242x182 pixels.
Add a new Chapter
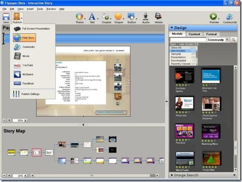[x=106, y=16]
